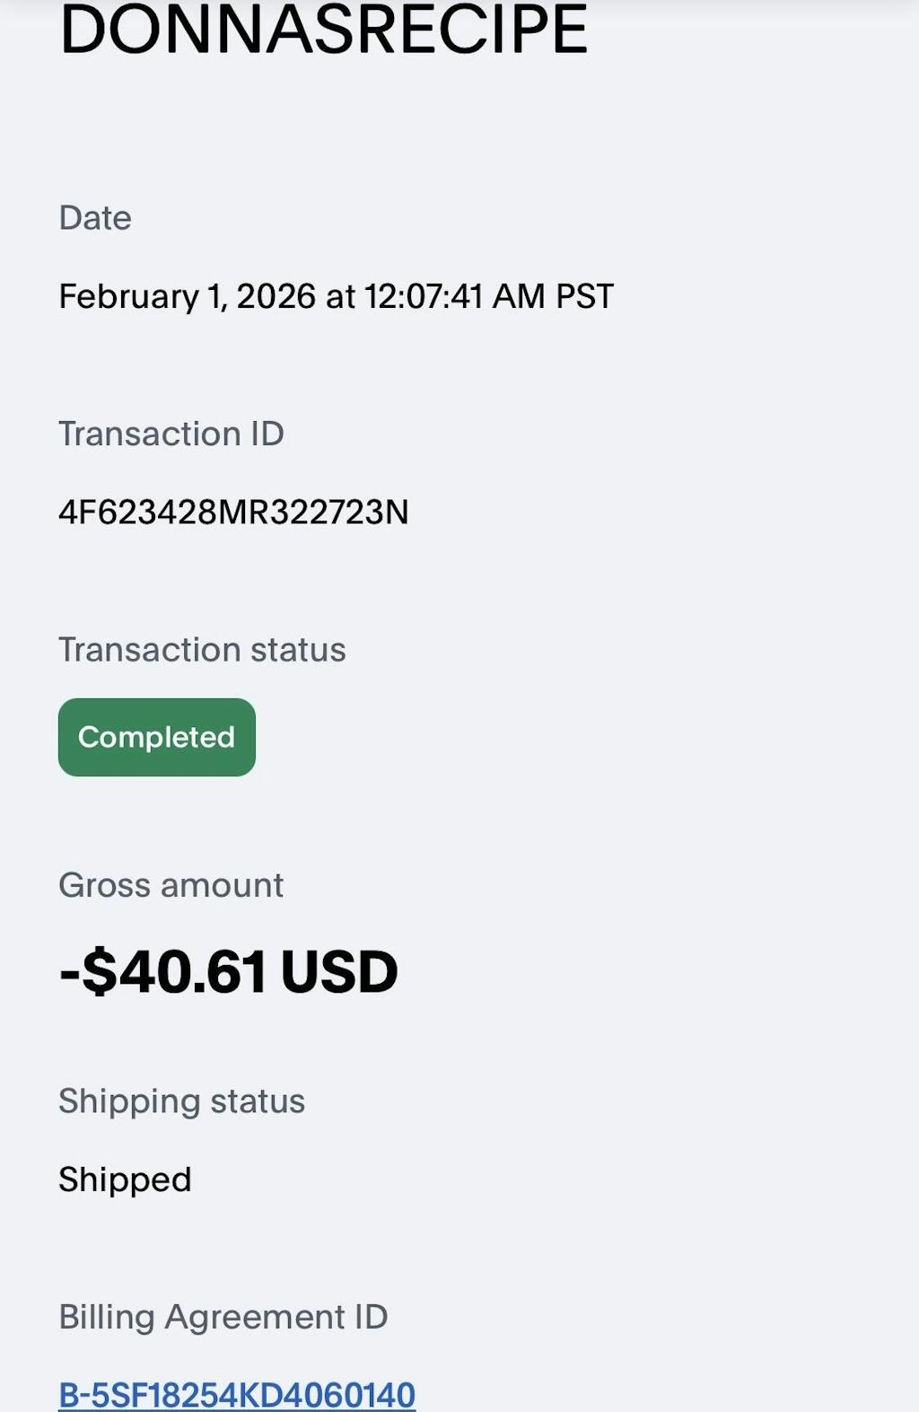Image resolution: width=919 pixels, height=1412 pixels.
Task: Click the green Completed status badge
Action: (157, 737)
